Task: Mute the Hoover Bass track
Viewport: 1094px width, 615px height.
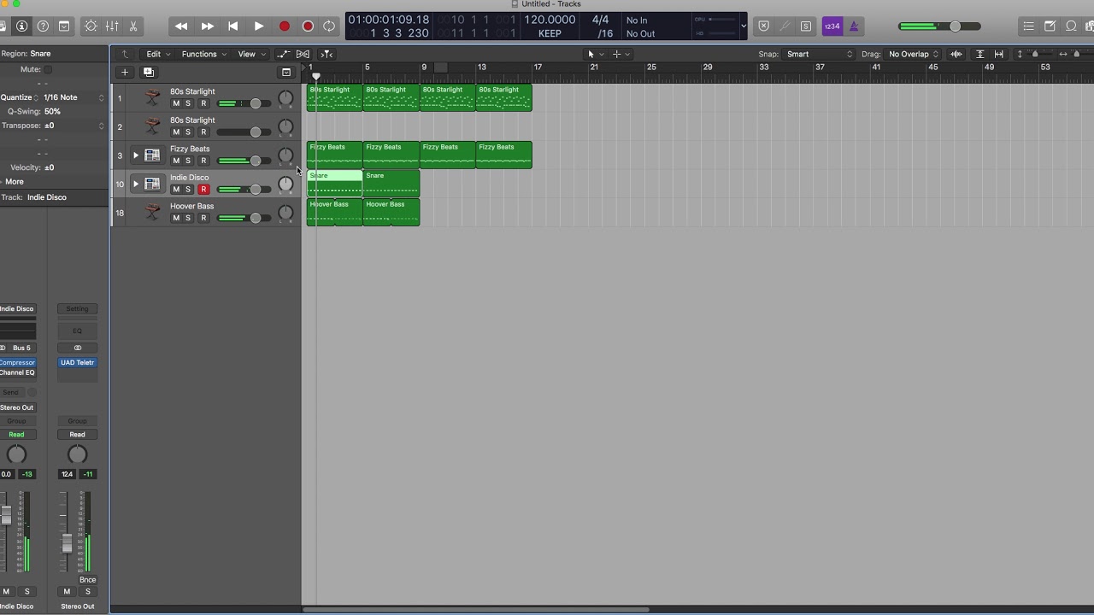Action: pyautogui.click(x=176, y=218)
